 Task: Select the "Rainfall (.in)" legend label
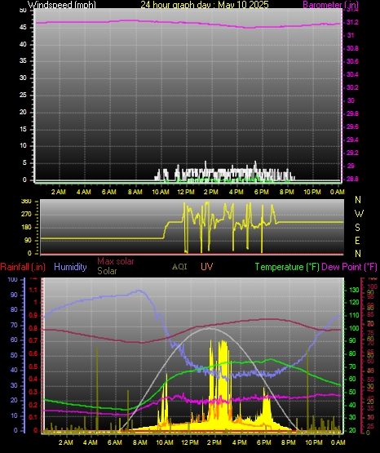click(x=23, y=267)
